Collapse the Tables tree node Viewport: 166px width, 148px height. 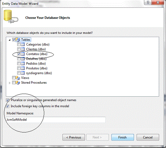10,40
